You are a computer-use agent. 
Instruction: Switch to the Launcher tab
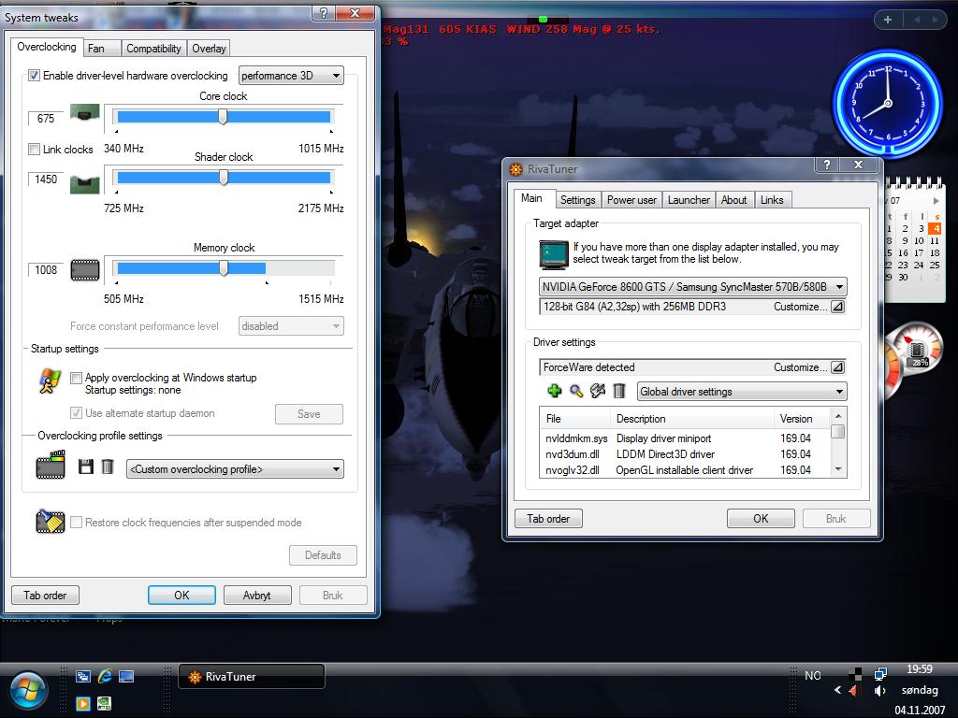pos(689,200)
